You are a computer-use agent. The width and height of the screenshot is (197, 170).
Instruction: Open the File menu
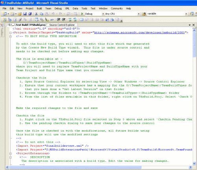[x=4, y=9]
